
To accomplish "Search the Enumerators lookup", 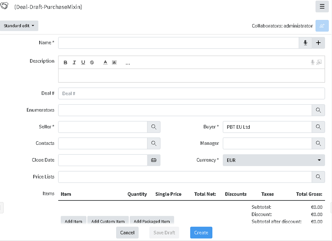I will (x=318, y=110).
